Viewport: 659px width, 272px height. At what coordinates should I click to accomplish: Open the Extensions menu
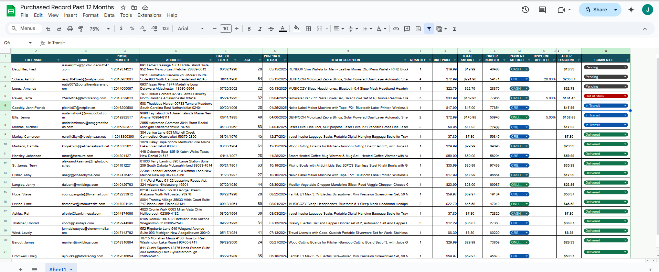149,15
